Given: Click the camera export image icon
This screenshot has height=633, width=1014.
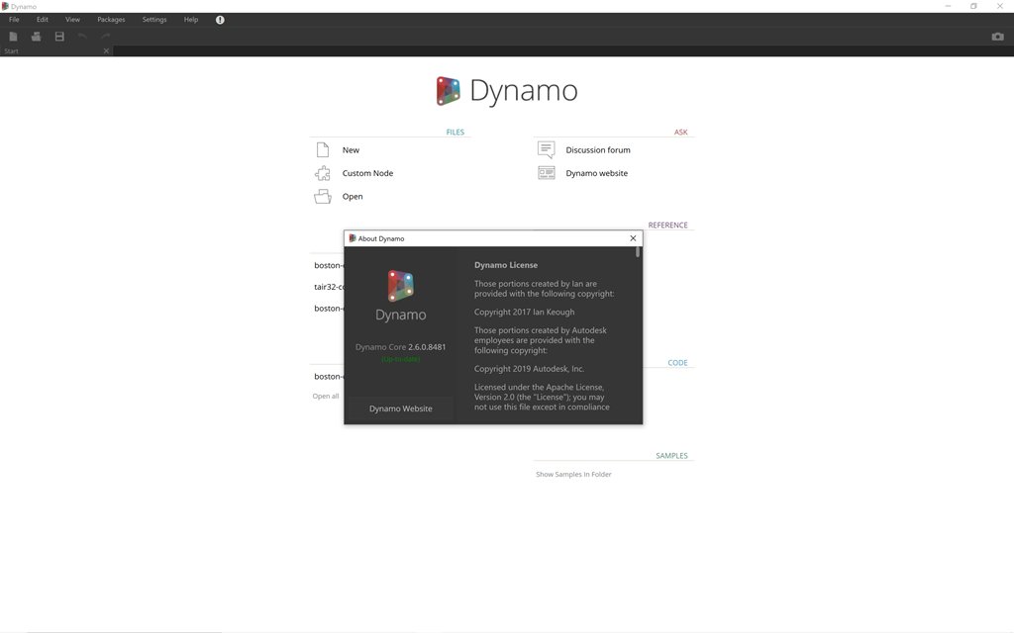Looking at the screenshot, I should 997,37.
